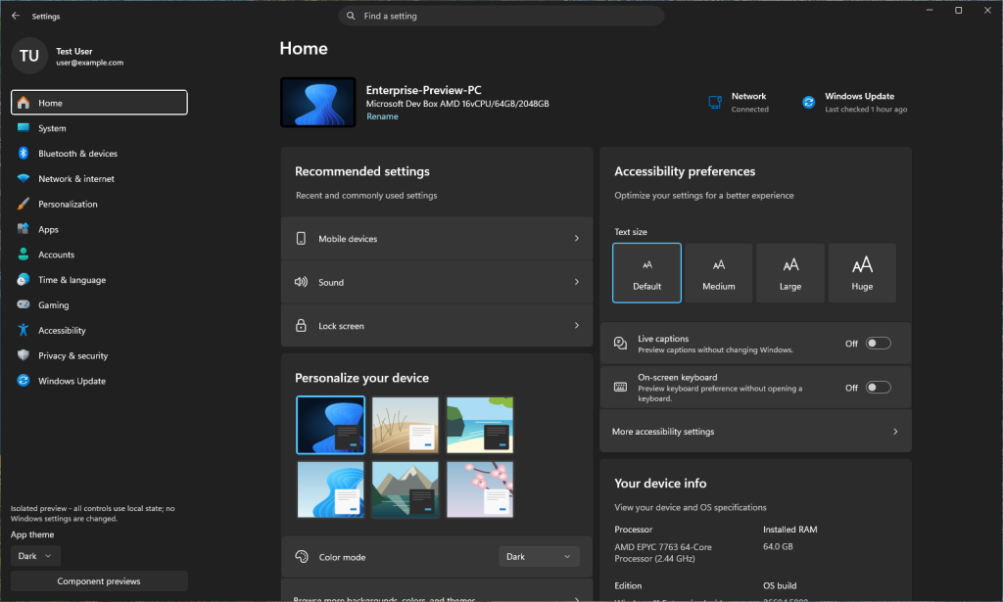
Task: Click the Network & internet wifi icon
Action: (24, 178)
